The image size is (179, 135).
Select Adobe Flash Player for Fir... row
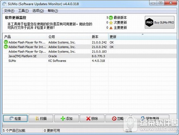tap(89, 42)
